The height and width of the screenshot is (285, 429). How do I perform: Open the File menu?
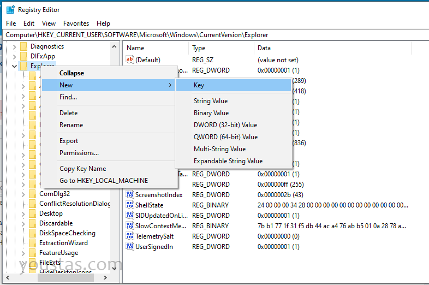coord(11,23)
